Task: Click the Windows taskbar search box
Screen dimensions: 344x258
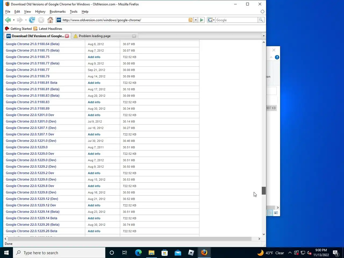Action: click(x=59, y=253)
